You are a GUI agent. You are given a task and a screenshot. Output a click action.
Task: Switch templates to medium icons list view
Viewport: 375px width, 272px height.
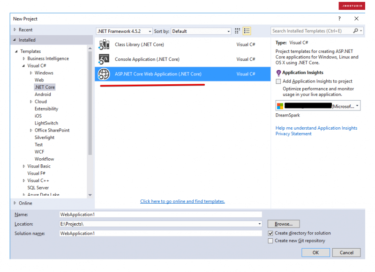247,31
